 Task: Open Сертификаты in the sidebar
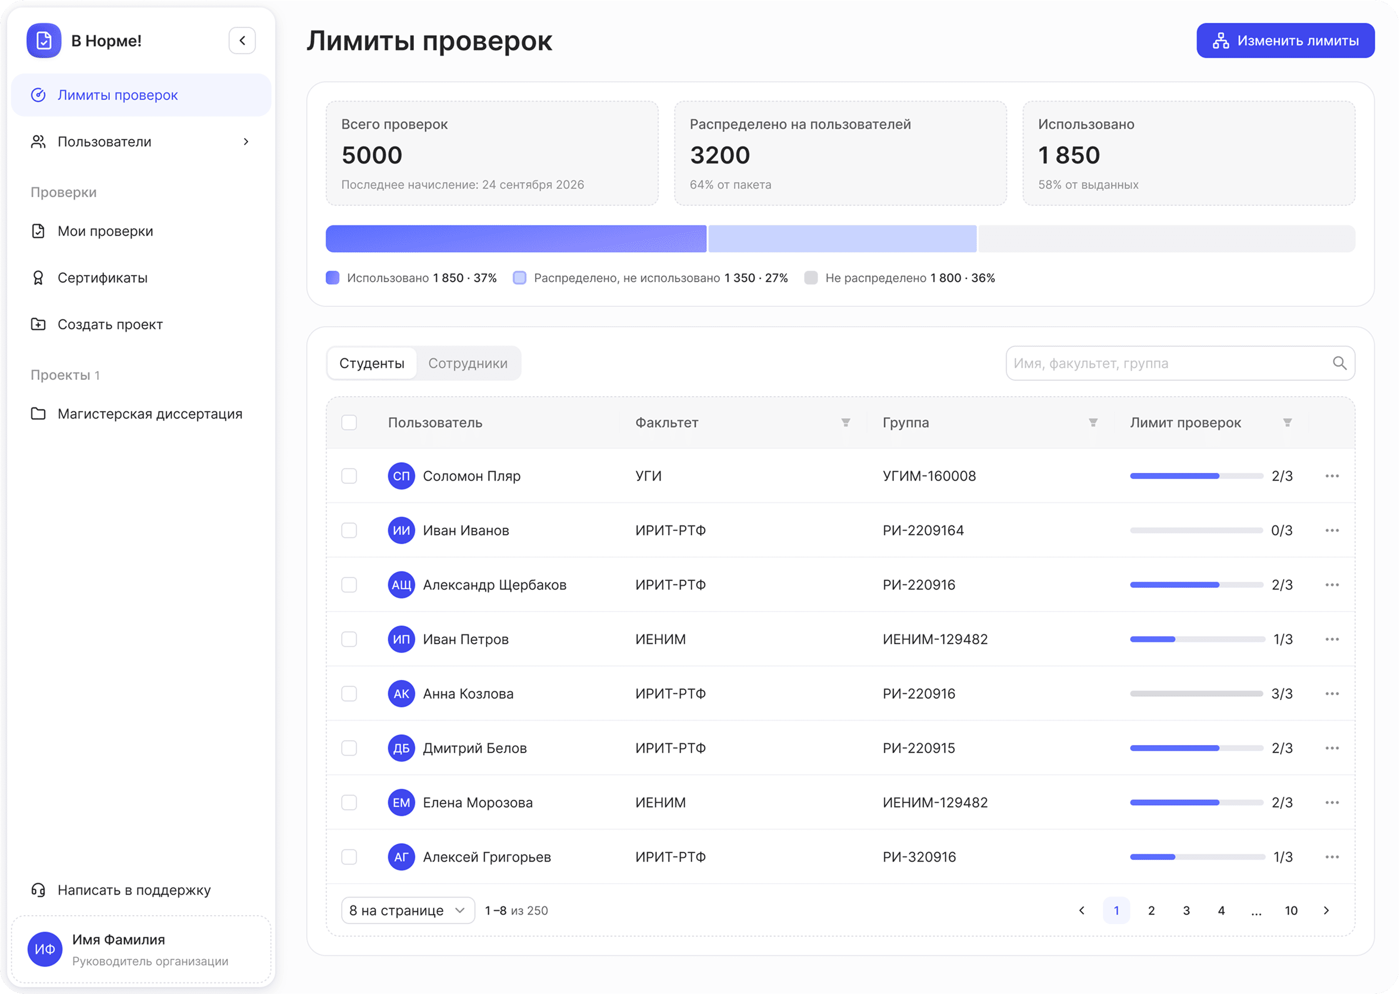click(141, 278)
